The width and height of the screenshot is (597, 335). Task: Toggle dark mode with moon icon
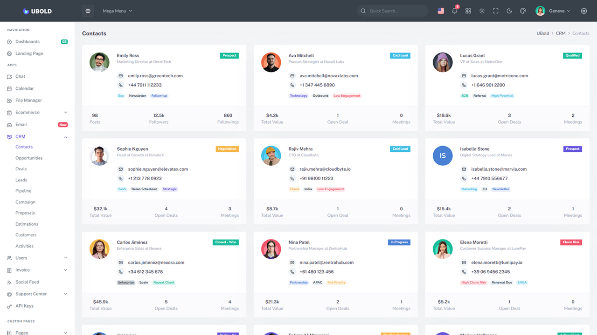click(x=509, y=11)
